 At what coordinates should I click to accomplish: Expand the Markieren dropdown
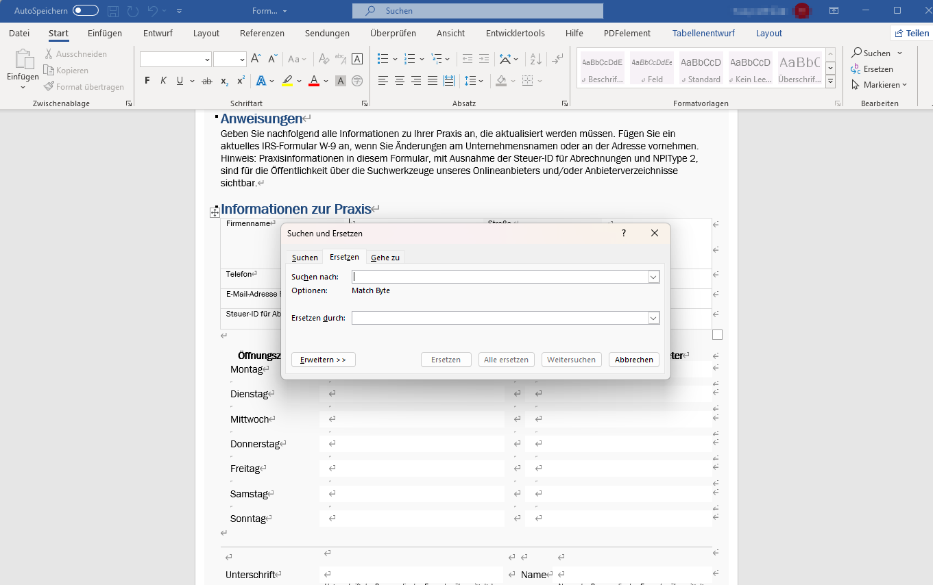(904, 85)
